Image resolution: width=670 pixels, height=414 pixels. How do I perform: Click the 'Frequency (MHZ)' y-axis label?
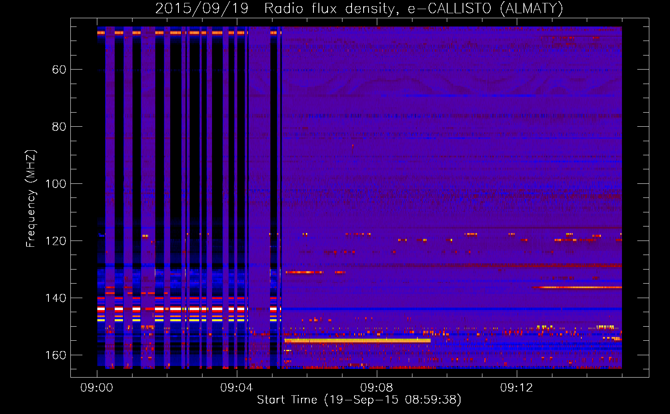click(x=31, y=199)
